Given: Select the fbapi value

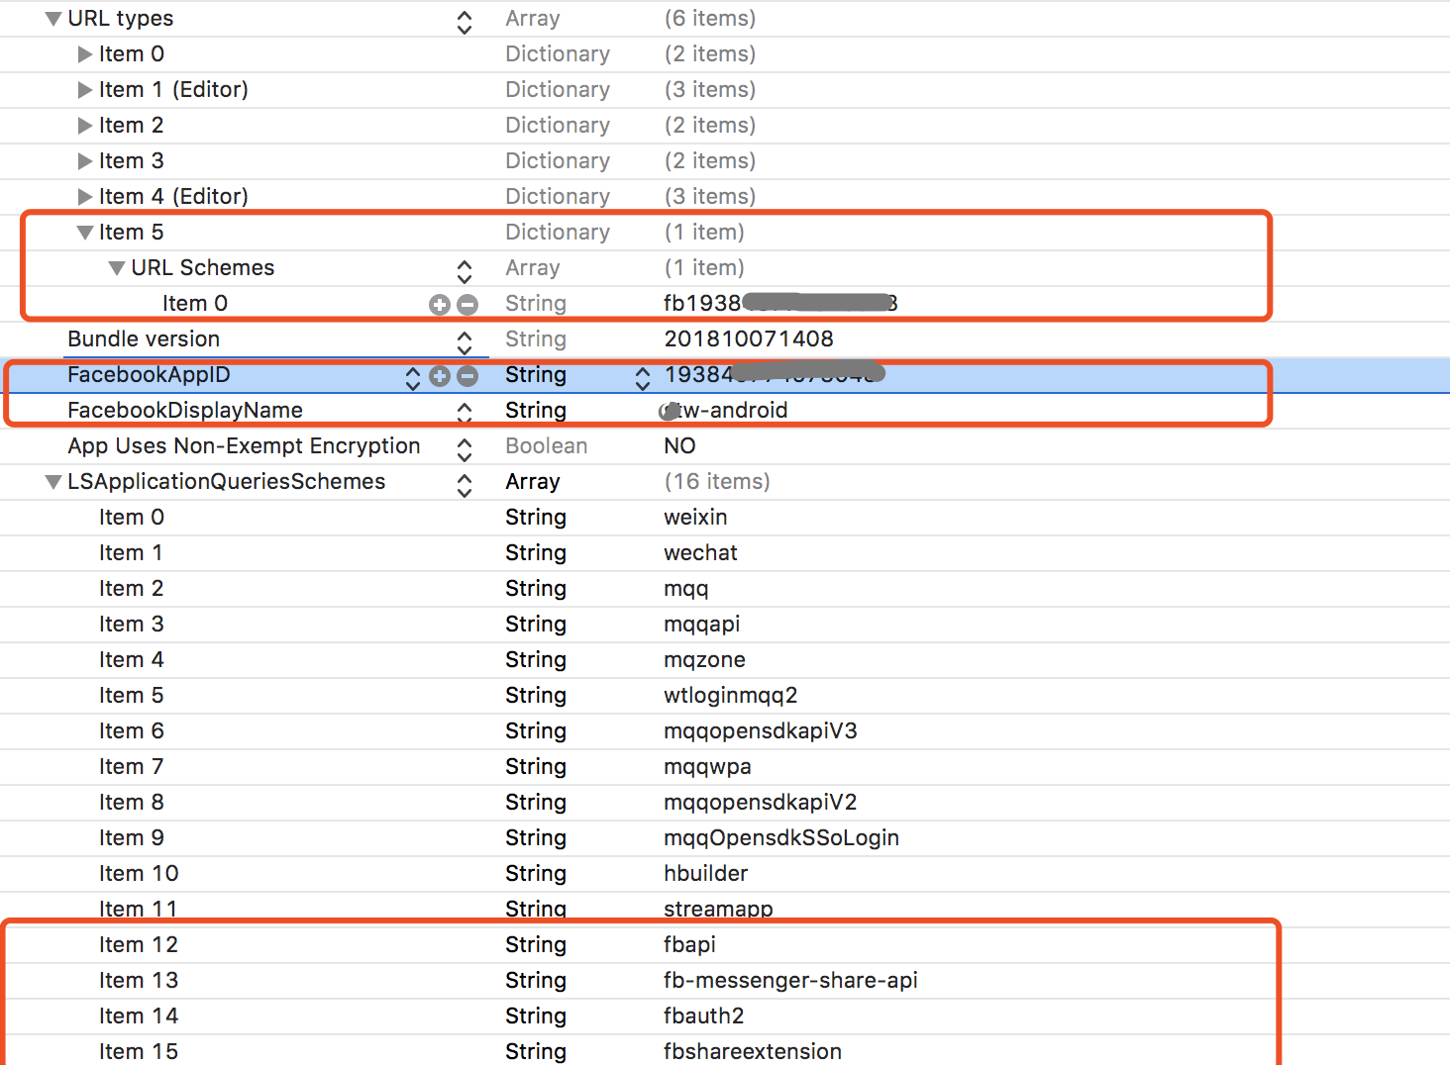Looking at the screenshot, I should point(689,945).
